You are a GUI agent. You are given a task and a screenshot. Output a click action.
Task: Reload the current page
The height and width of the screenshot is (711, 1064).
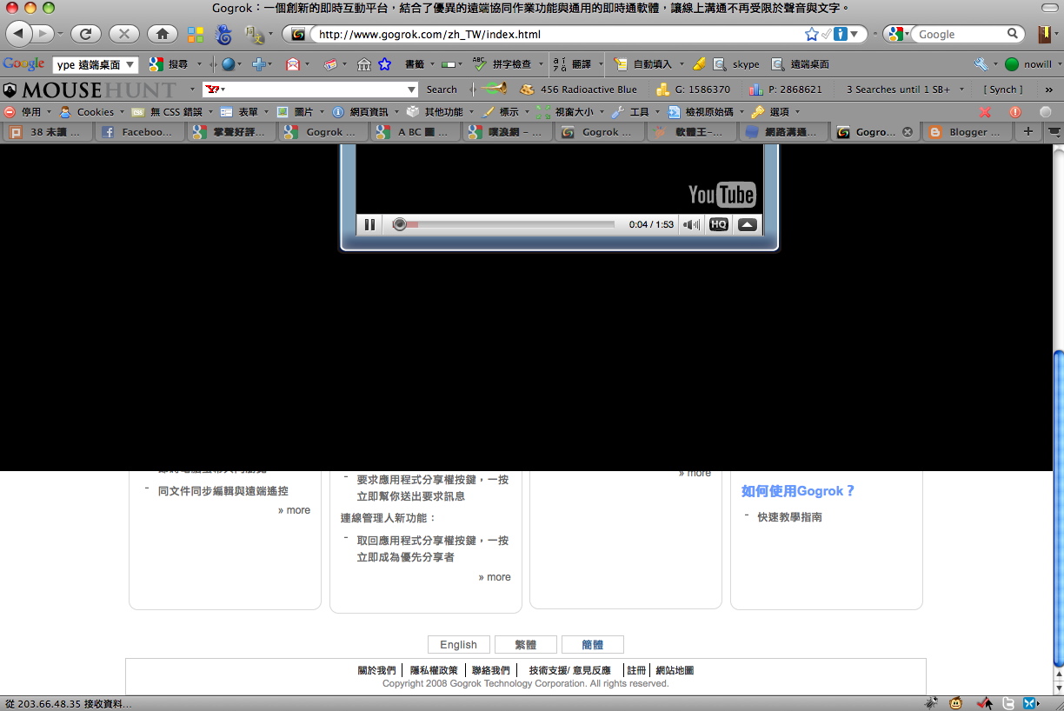tap(85, 34)
